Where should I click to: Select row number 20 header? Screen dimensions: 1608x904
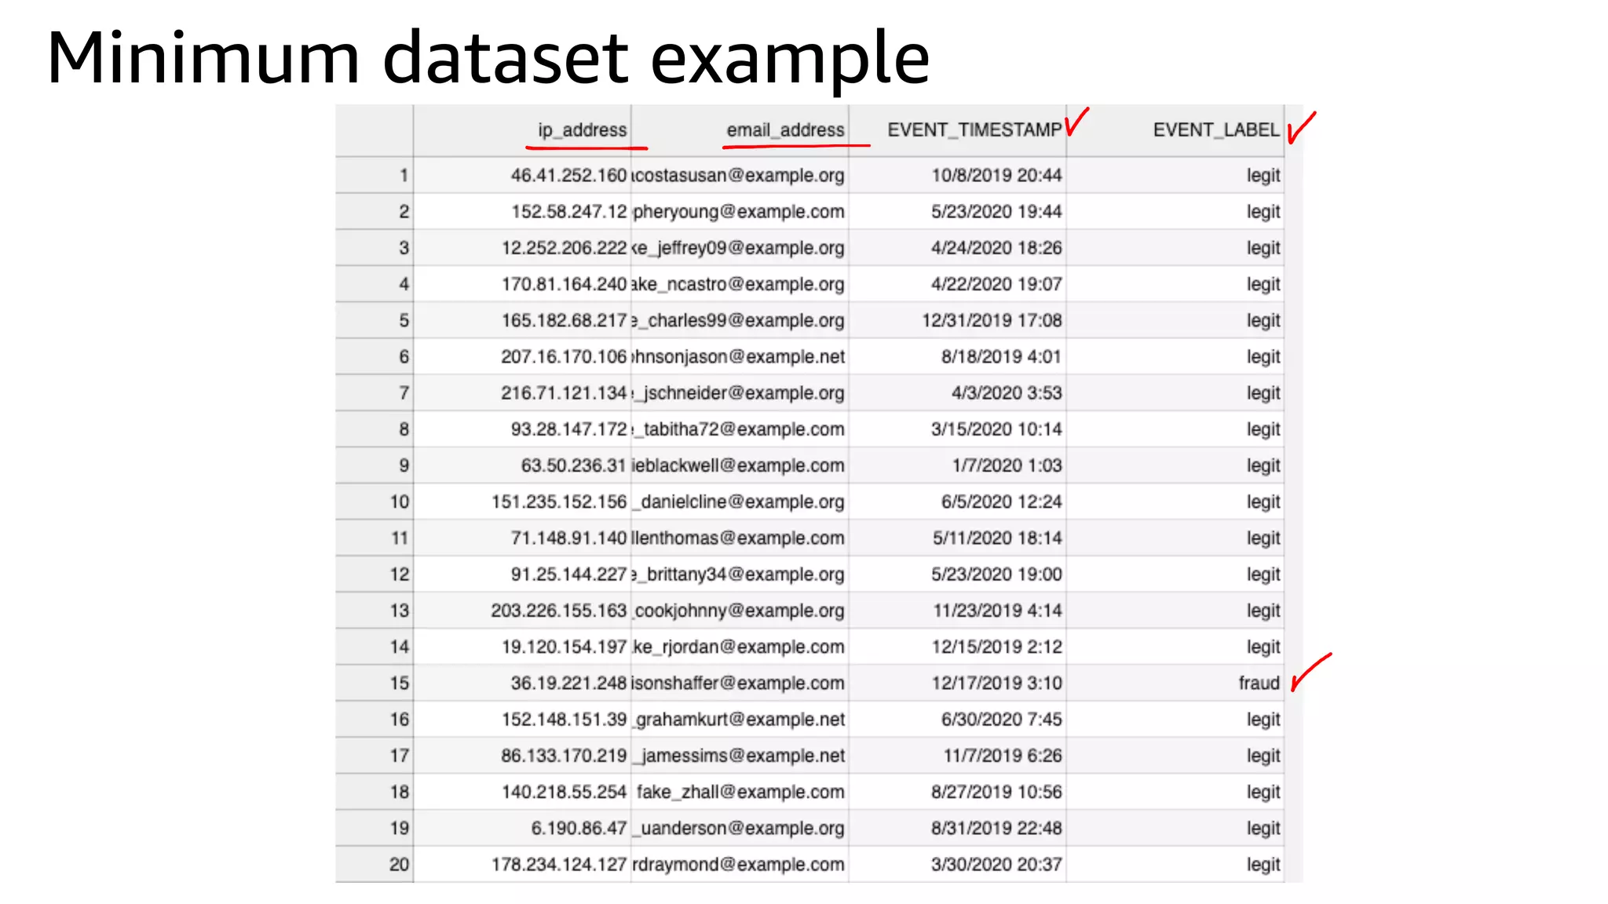click(x=375, y=864)
